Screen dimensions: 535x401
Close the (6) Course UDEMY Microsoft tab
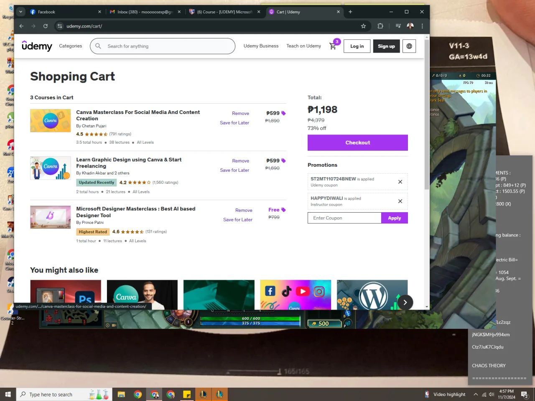[259, 12]
